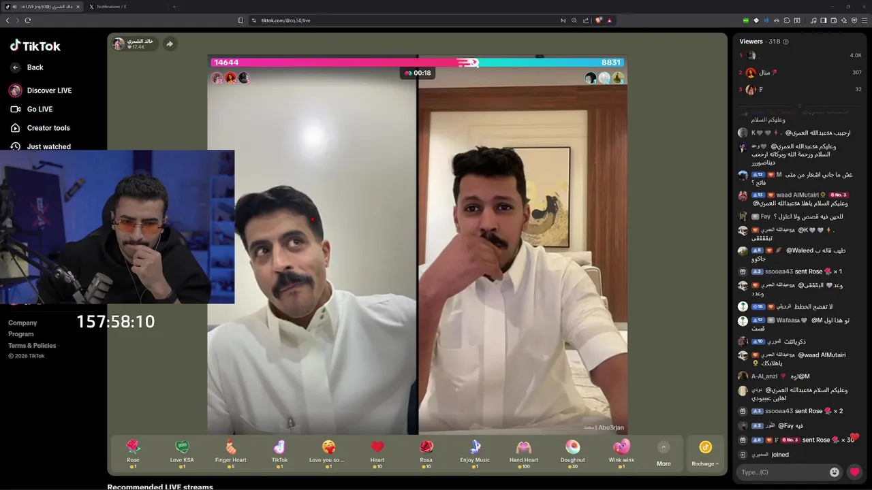Open the Brave Shields lion icon
The width and height of the screenshot is (872, 490).
pos(599,20)
